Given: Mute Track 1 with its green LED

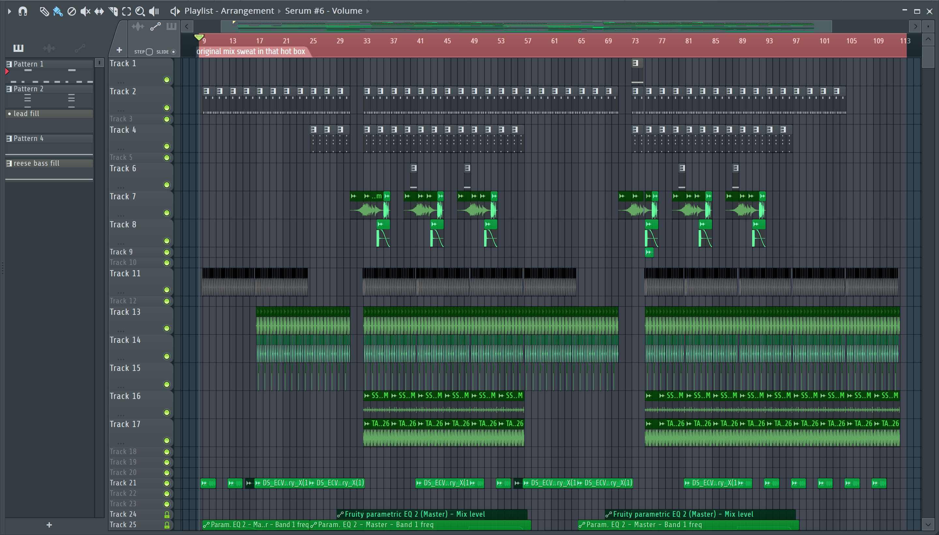Looking at the screenshot, I should [167, 80].
